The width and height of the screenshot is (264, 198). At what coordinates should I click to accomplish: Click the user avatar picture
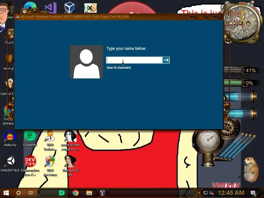point(86,62)
